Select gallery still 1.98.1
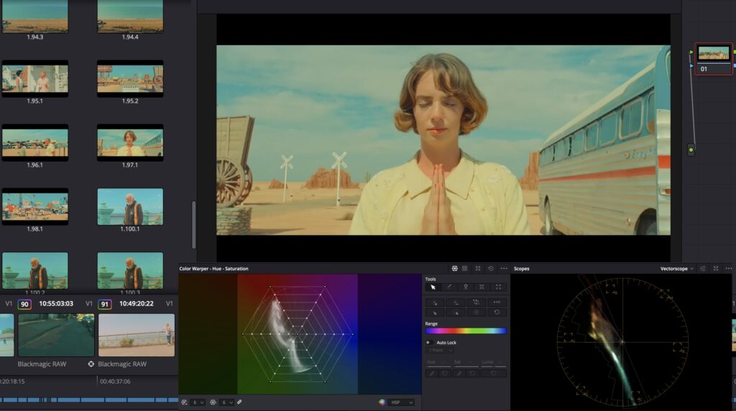The height and width of the screenshot is (411, 736). click(x=35, y=206)
